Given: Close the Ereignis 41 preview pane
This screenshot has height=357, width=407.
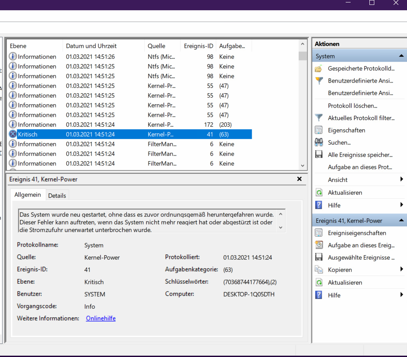Looking at the screenshot, I should coord(299,179).
